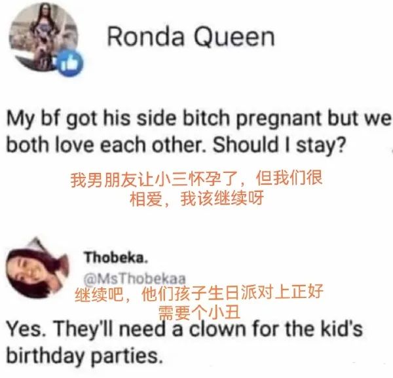Click the word "Yes." in the reply

[x=26, y=329]
